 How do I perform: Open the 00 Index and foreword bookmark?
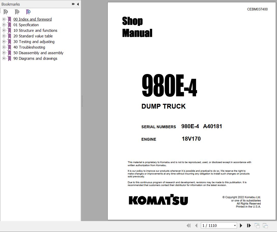pyautogui.click(x=33, y=19)
